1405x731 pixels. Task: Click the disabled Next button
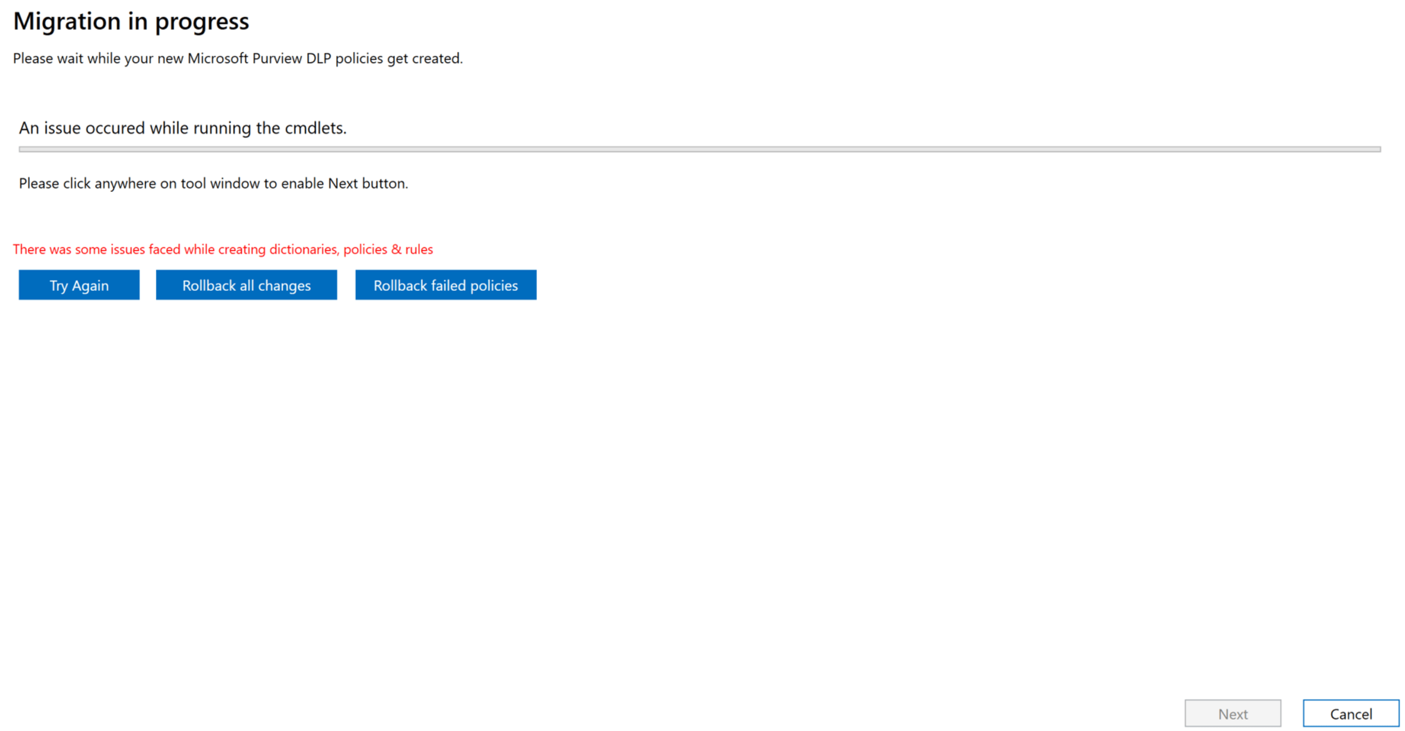tap(1234, 713)
